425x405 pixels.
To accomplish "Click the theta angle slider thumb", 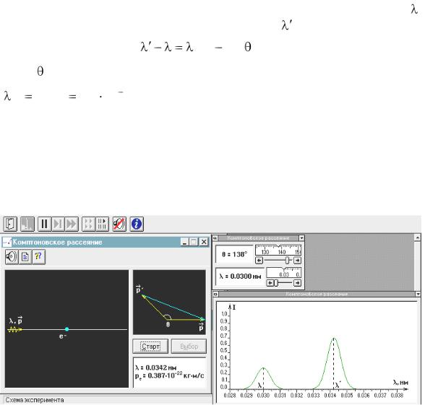I will coord(288,261).
